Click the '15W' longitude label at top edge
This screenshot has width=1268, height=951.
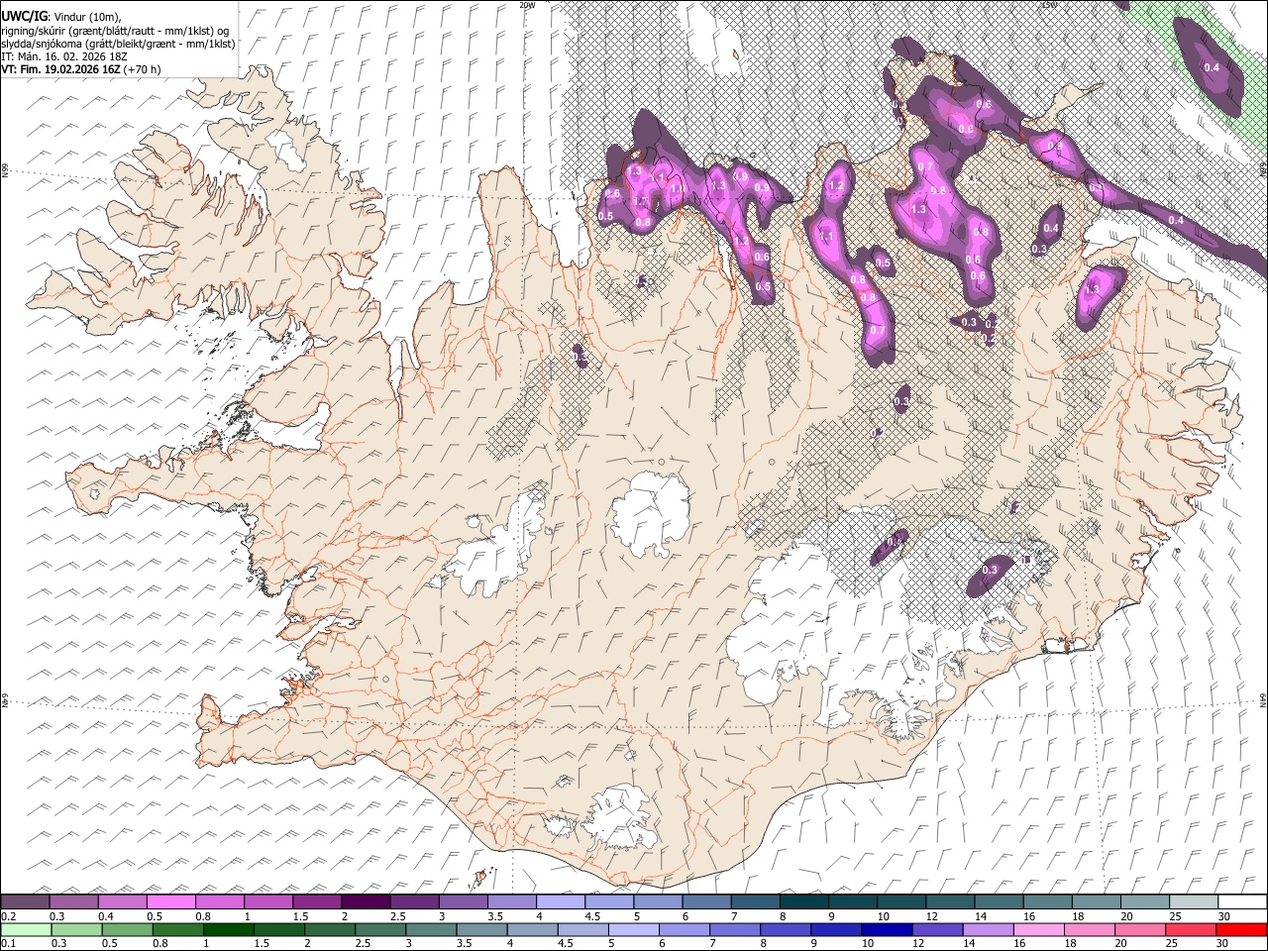[1048, 5]
